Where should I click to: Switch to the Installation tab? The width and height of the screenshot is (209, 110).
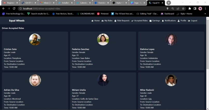tap(65, 3)
